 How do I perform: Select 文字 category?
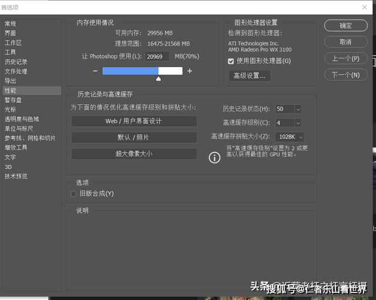pyautogui.click(x=11, y=157)
